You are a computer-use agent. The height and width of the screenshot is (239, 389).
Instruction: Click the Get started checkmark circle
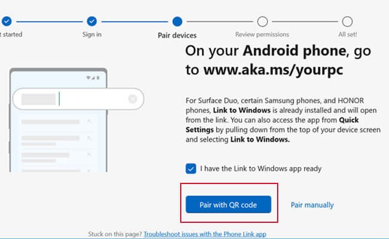click(7, 22)
